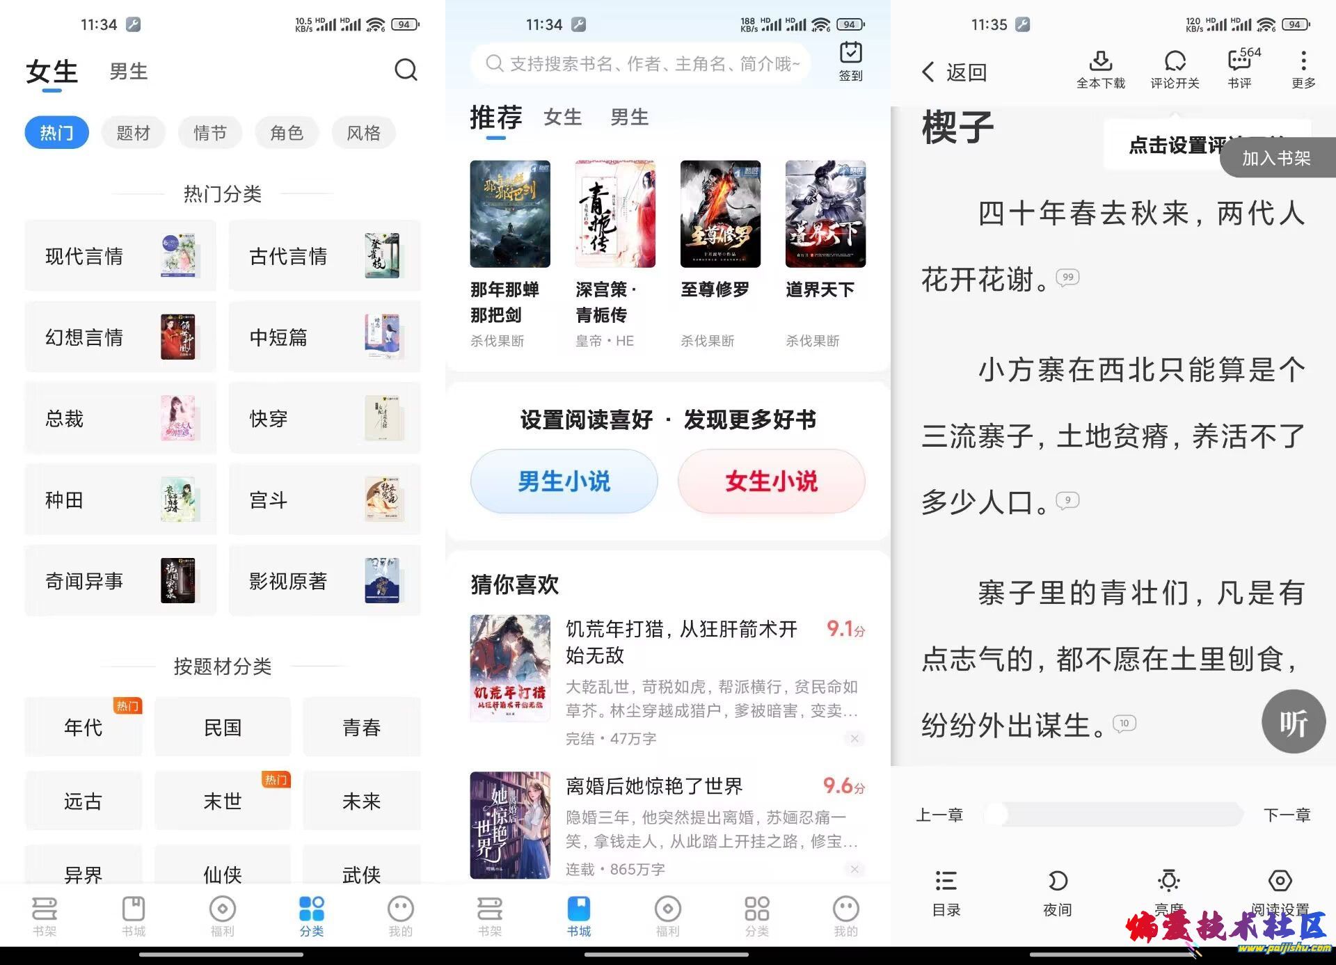The height and width of the screenshot is (965, 1336).
Task: Select the 情节 filter chip
Action: click(x=210, y=133)
